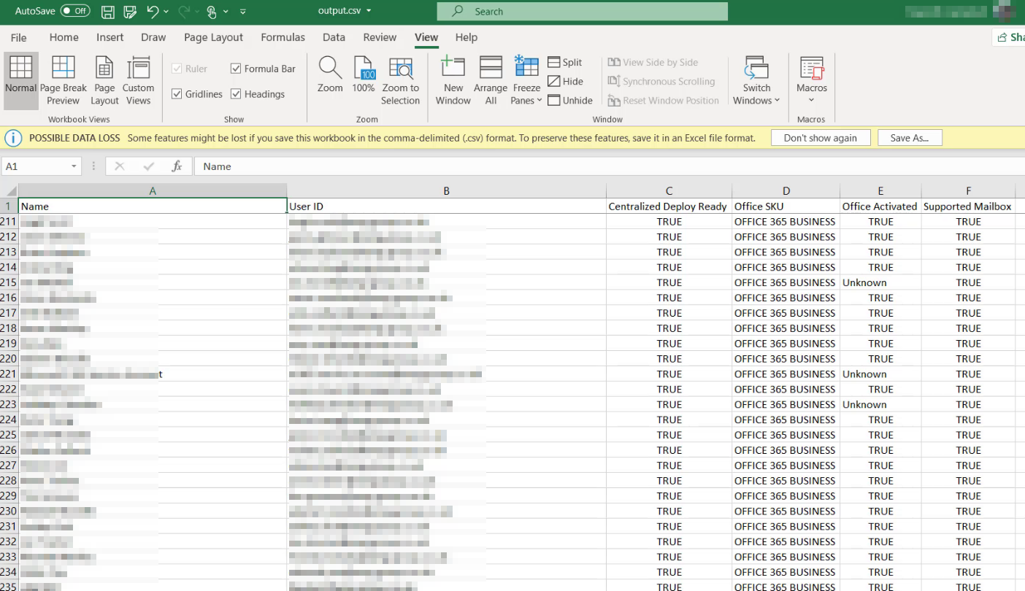Click the Save As... button
1025x591 pixels.
click(x=910, y=138)
